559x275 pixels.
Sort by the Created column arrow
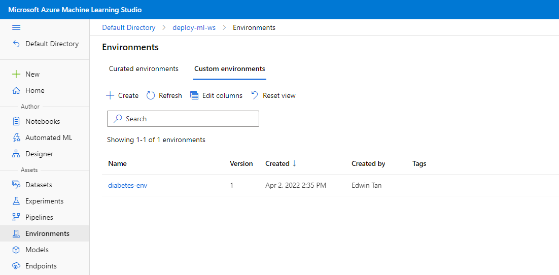tap(294, 163)
